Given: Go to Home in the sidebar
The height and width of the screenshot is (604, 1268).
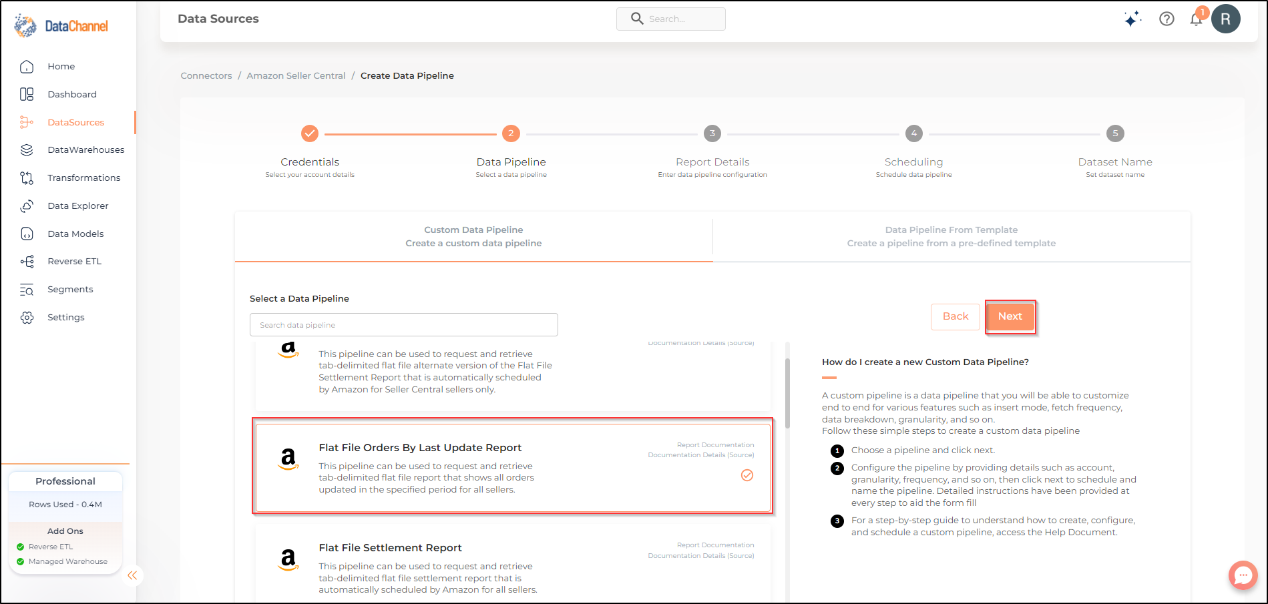Looking at the screenshot, I should (61, 67).
